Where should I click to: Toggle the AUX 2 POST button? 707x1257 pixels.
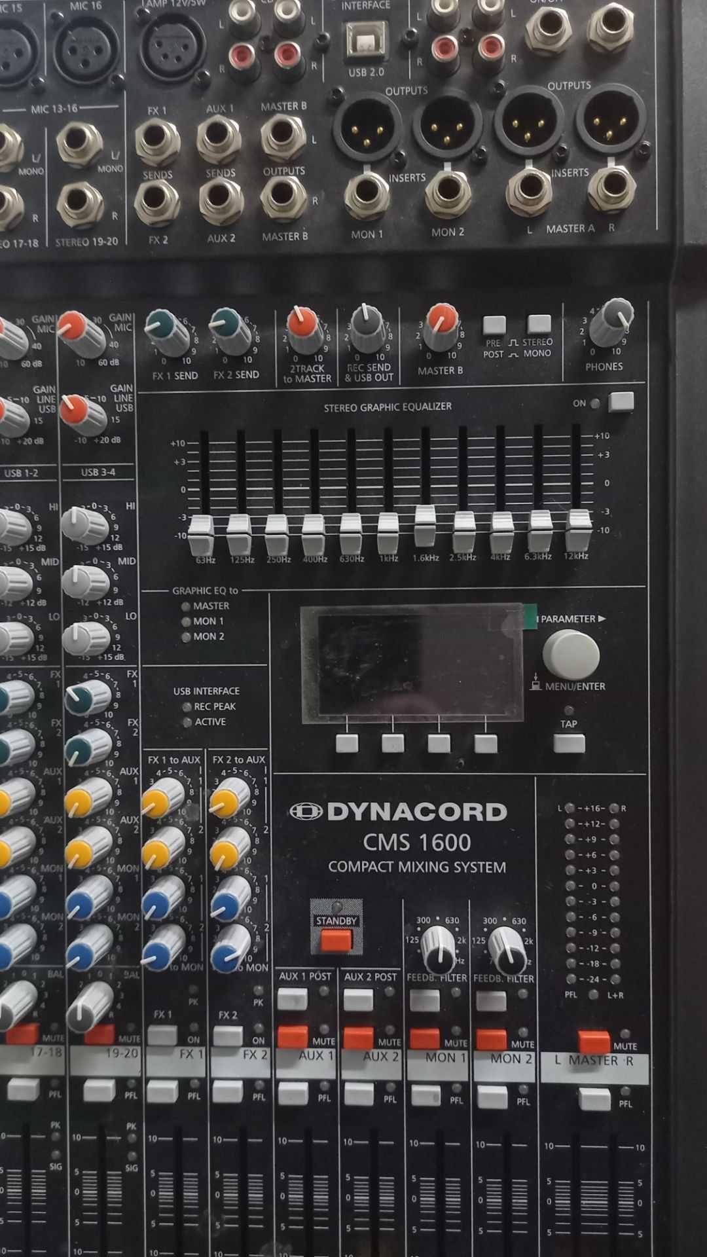(359, 1000)
